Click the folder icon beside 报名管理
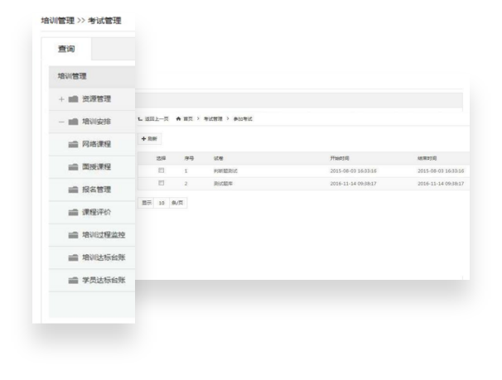This screenshot has height=380, width=502. tap(75, 190)
